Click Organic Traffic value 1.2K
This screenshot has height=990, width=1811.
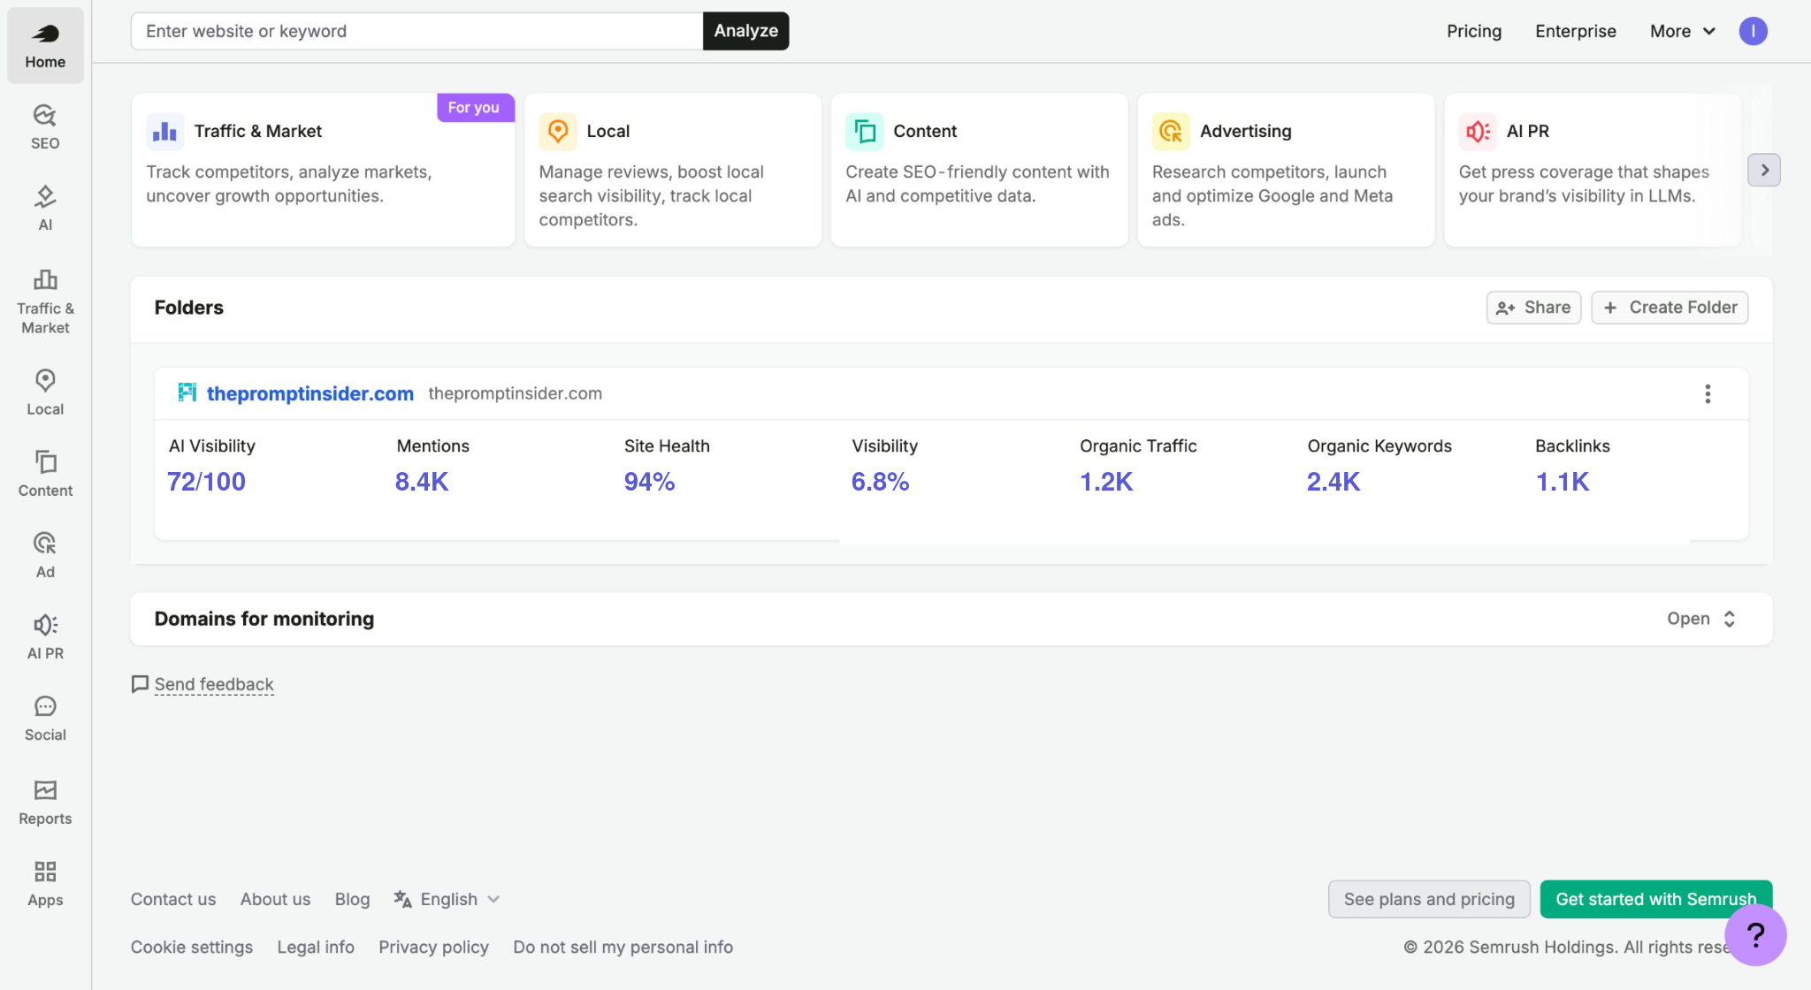1106,482
